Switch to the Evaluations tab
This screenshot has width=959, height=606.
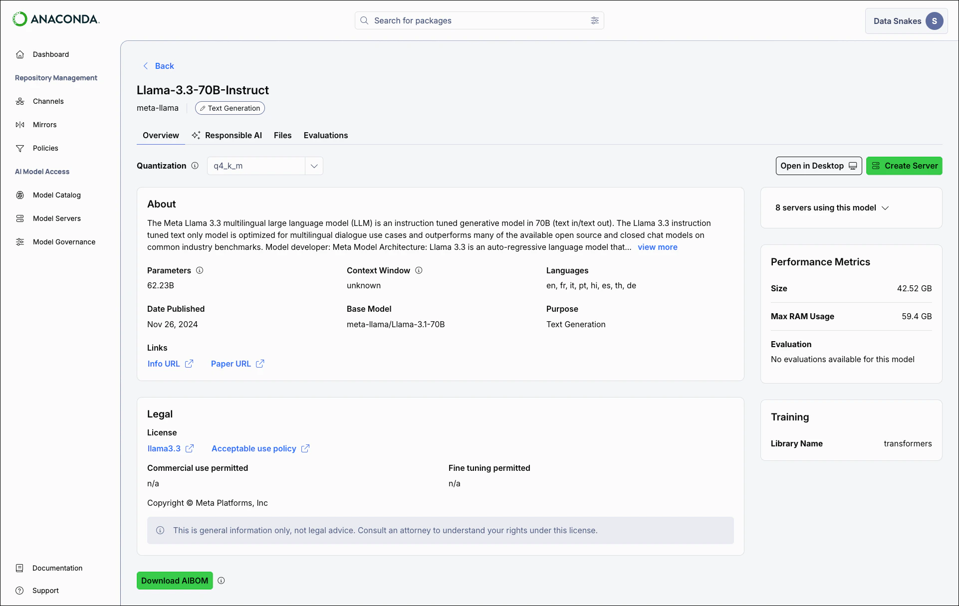(x=325, y=136)
